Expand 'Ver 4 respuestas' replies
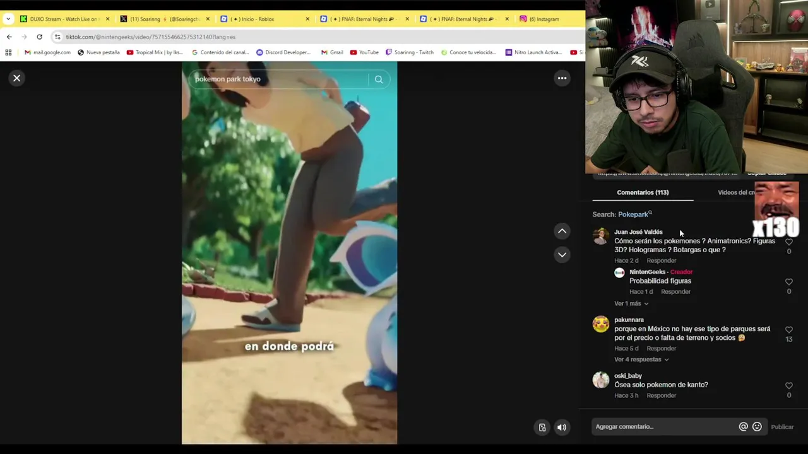 click(641, 359)
